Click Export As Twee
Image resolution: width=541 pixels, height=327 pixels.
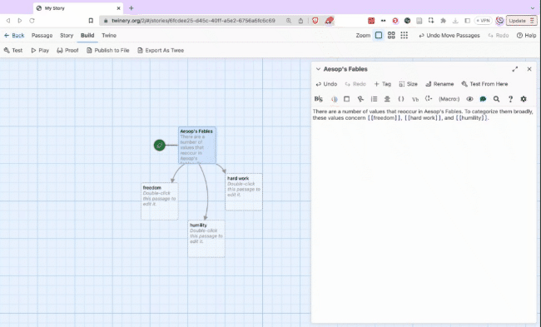[x=161, y=51]
